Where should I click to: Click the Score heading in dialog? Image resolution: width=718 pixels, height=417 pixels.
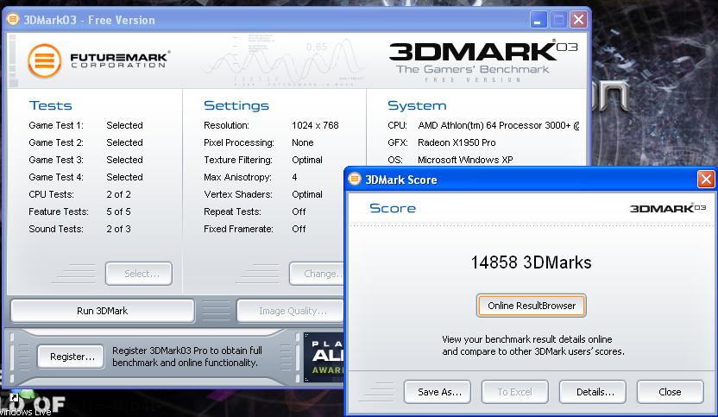click(393, 208)
